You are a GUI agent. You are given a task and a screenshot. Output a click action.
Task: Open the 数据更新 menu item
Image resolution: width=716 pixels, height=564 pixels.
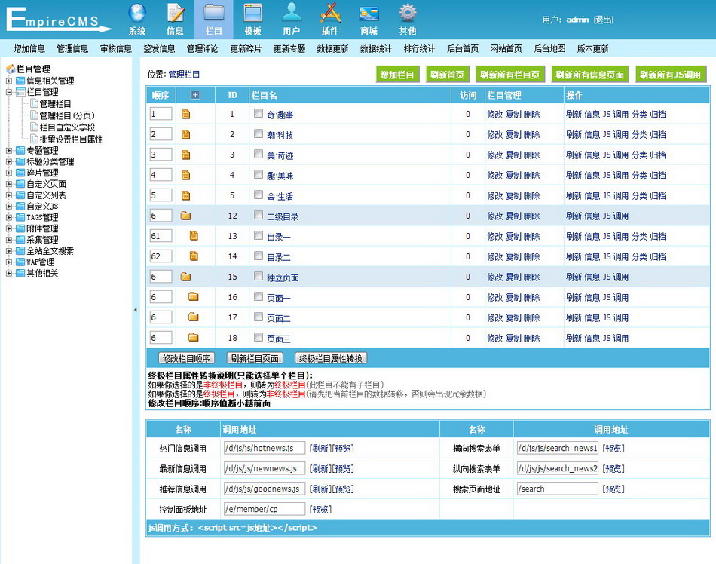[332, 49]
